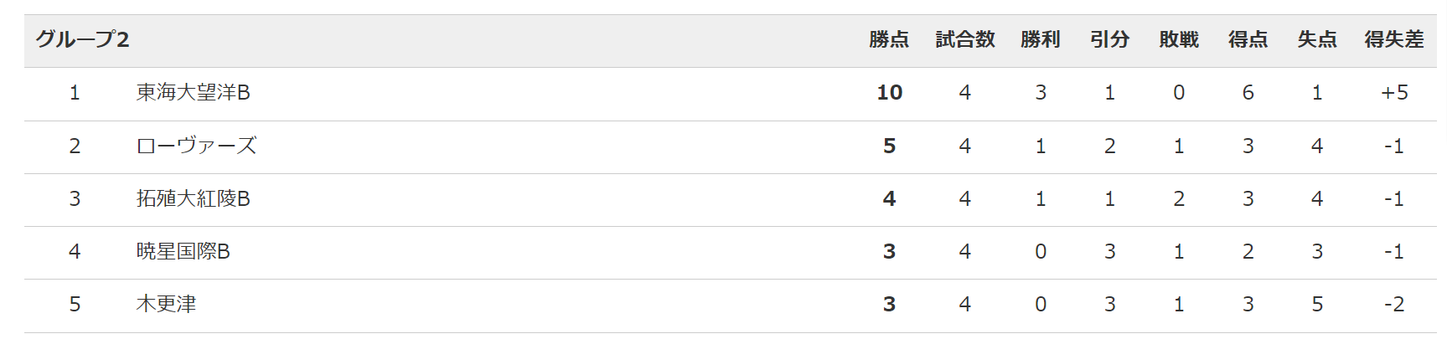Click rank number 5 in the table
The image size is (1447, 339).
(75, 305)
